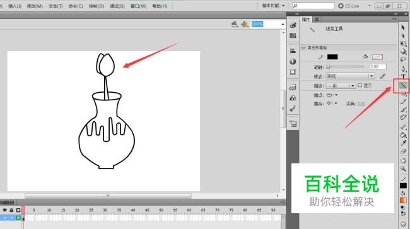The image size is (410, 229).
Task: Open Properties panel options menu
Action: [x=395, y=19]
